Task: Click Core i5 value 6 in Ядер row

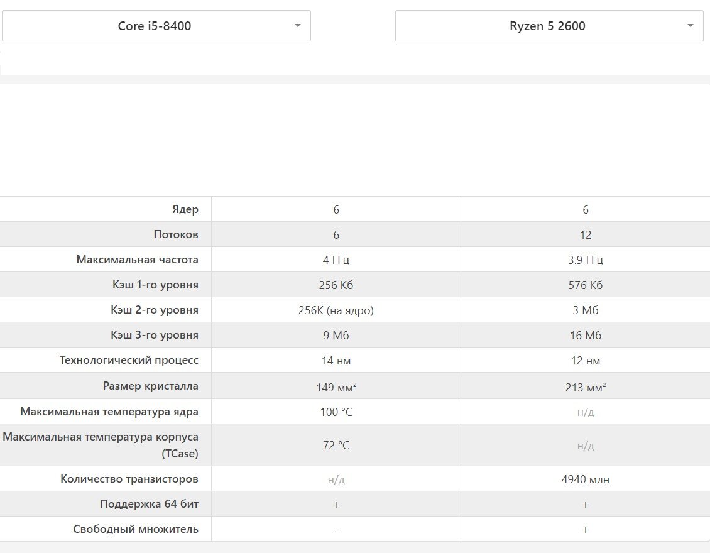Action: (x=336, y=210)
